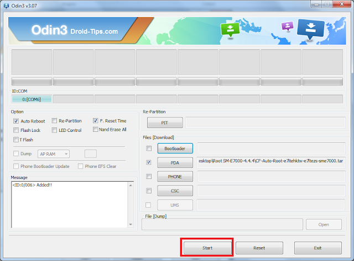Screen dimensions: 354x261
Task: Click the PIT button
Action: pos(165,122)
